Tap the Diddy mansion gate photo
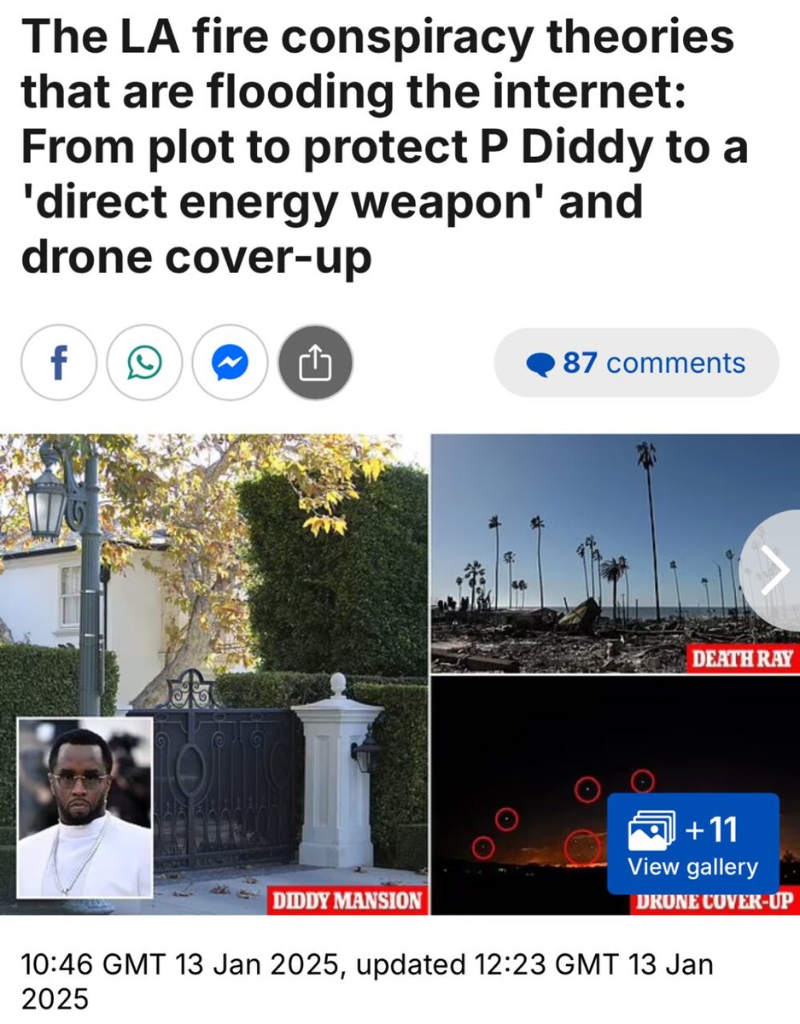This screenshot has height=1024, width=800. coord(213,674)
